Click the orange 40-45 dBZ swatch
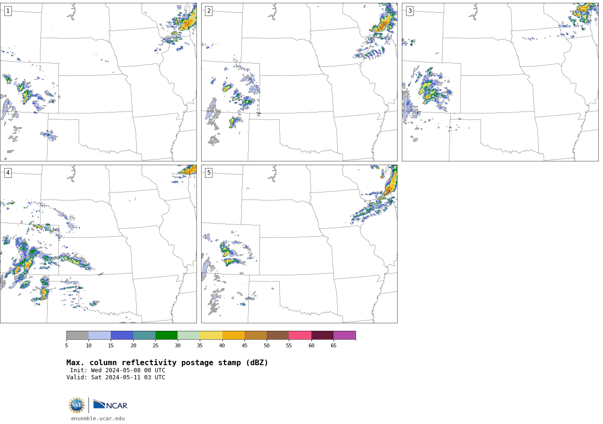The height and width of the screenshot is (424, 603). coord(233,335)
